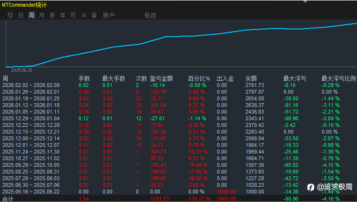Click the -3.84 % floating loss ratio cell

(x=331, y=118)
